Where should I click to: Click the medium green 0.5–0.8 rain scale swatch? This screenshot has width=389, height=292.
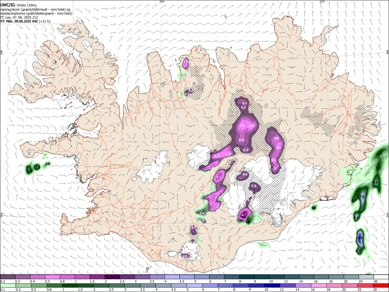pyautogui.click(x=39, y=286)
